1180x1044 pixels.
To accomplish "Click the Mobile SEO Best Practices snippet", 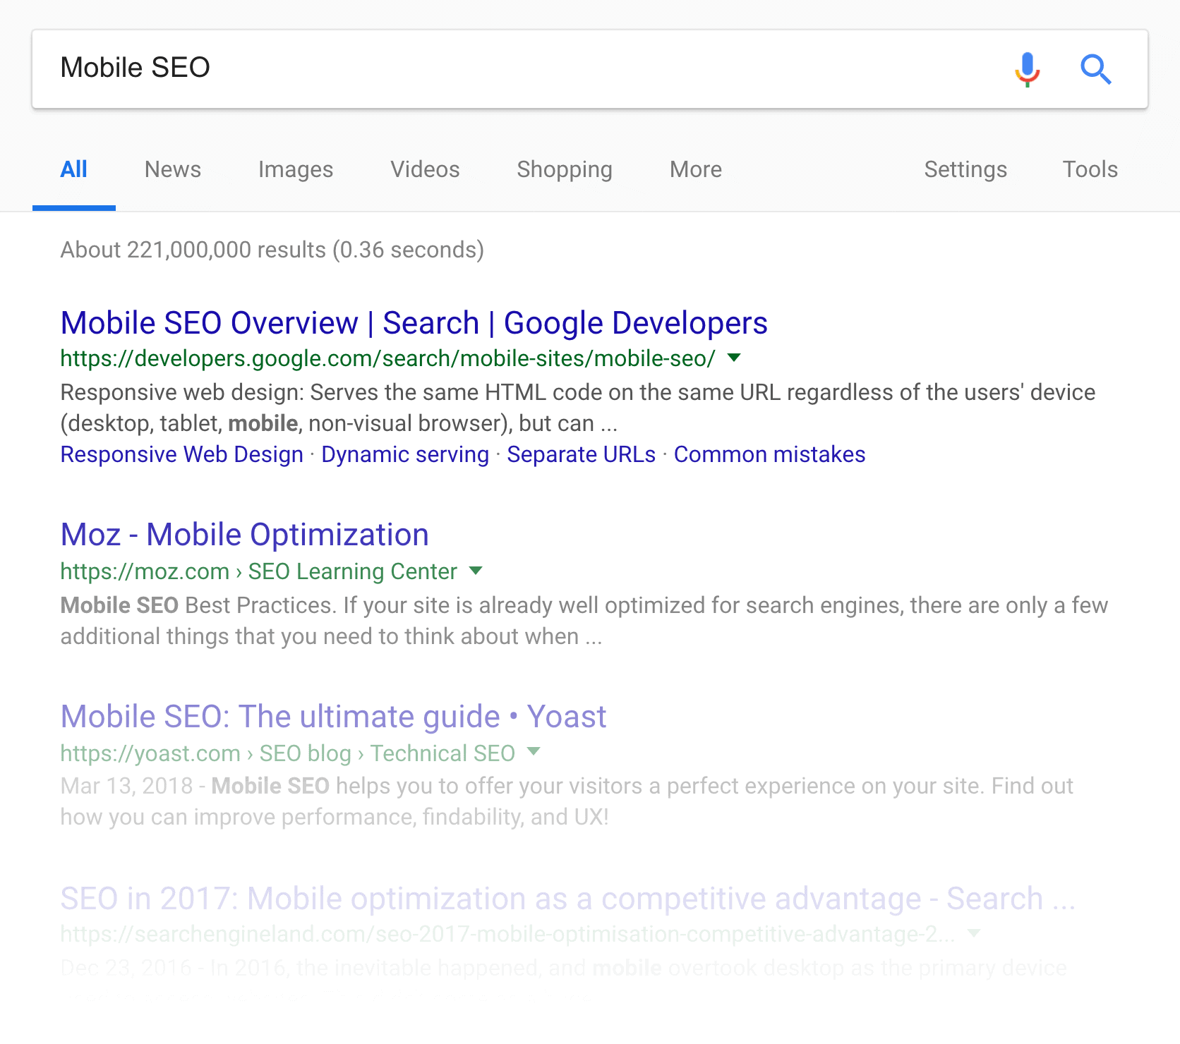I will 584,621.
